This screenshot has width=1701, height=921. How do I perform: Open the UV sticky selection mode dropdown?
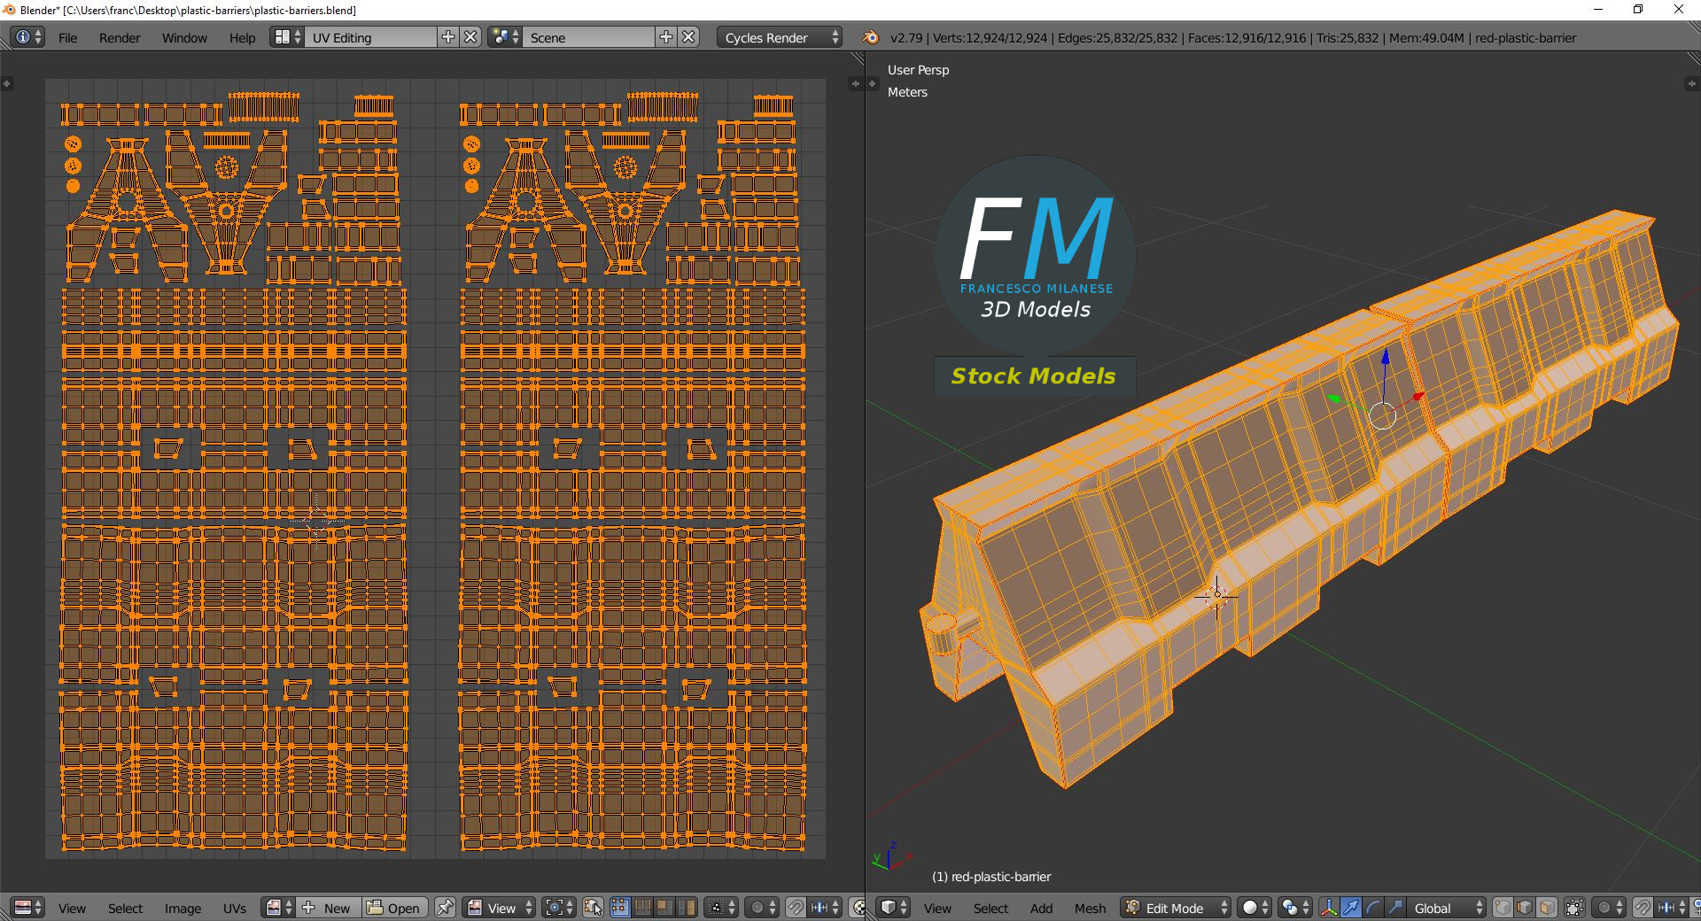tap(721, 908)
